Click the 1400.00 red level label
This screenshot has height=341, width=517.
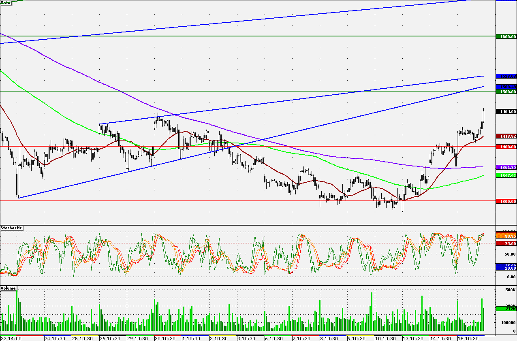[506, 147]
